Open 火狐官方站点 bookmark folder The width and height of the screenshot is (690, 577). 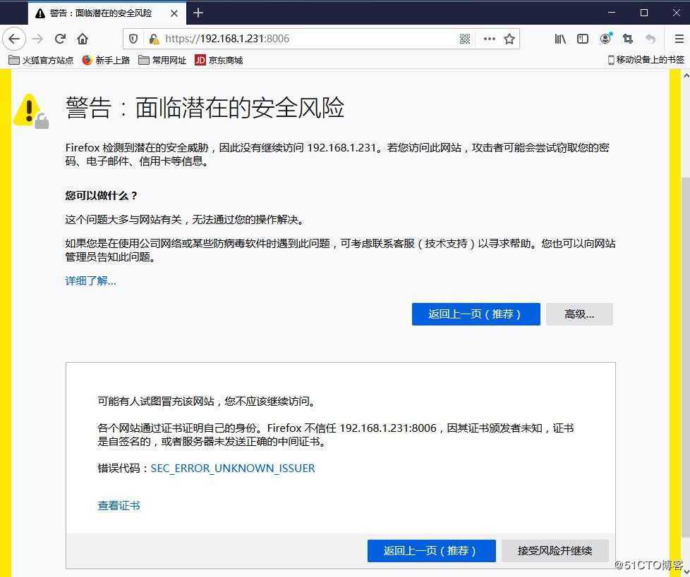[41, 60]
